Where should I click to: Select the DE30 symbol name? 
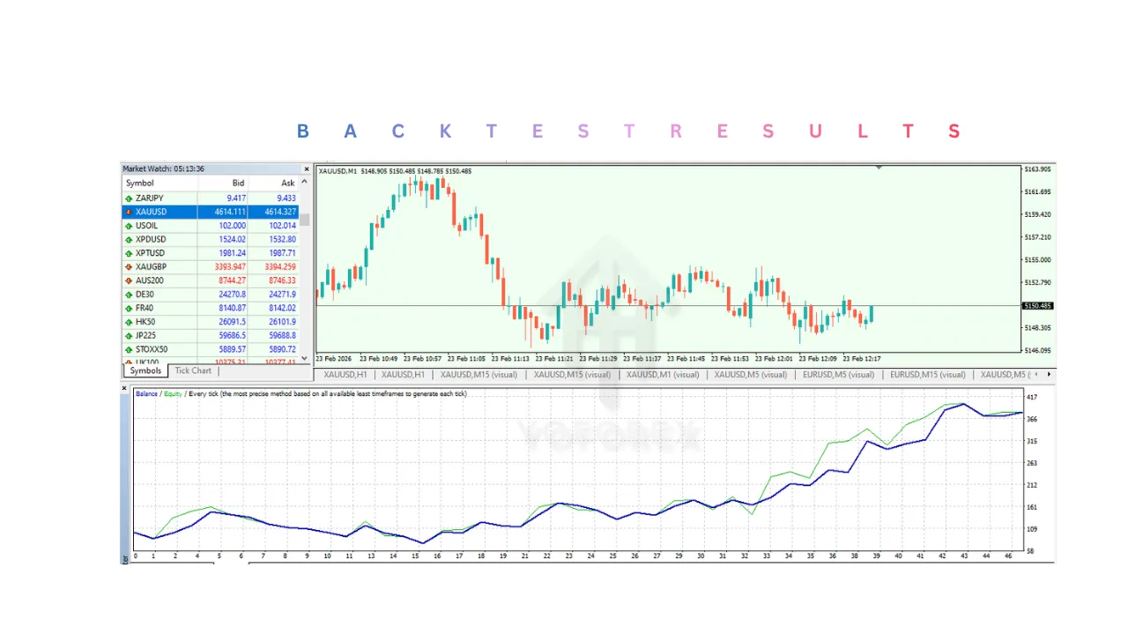(145, 295)
